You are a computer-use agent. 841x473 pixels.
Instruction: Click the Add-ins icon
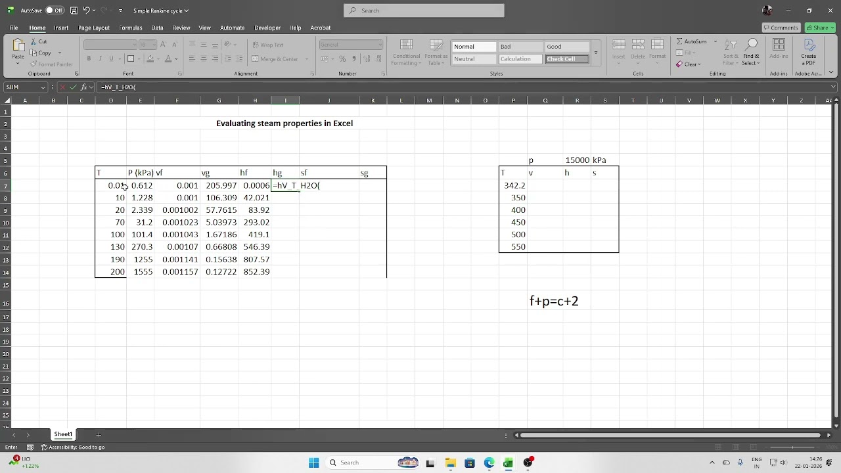point(779,46)
